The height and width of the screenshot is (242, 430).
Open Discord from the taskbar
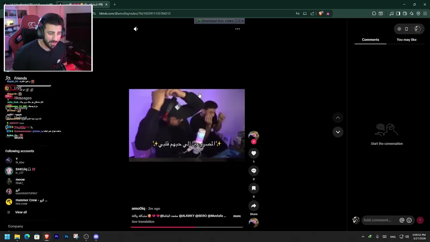coord(96,237)
